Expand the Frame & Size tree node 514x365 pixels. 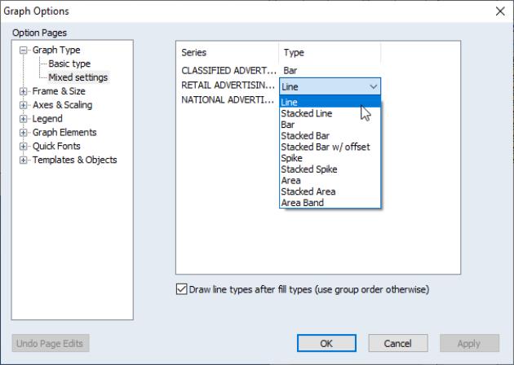(24, 91)
